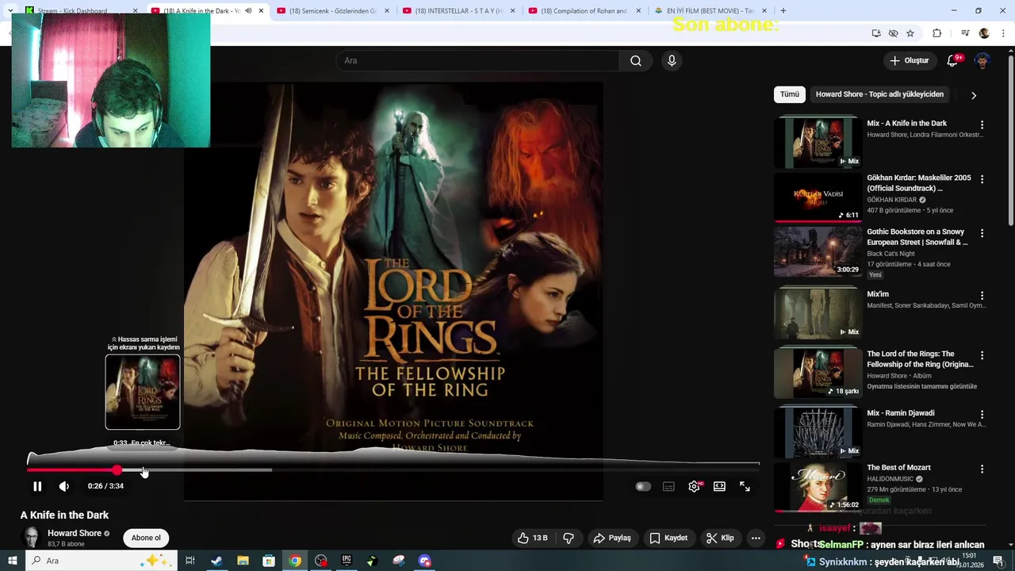
Task: Open File Explorer from the taskbar
Action: coord(243,561)
